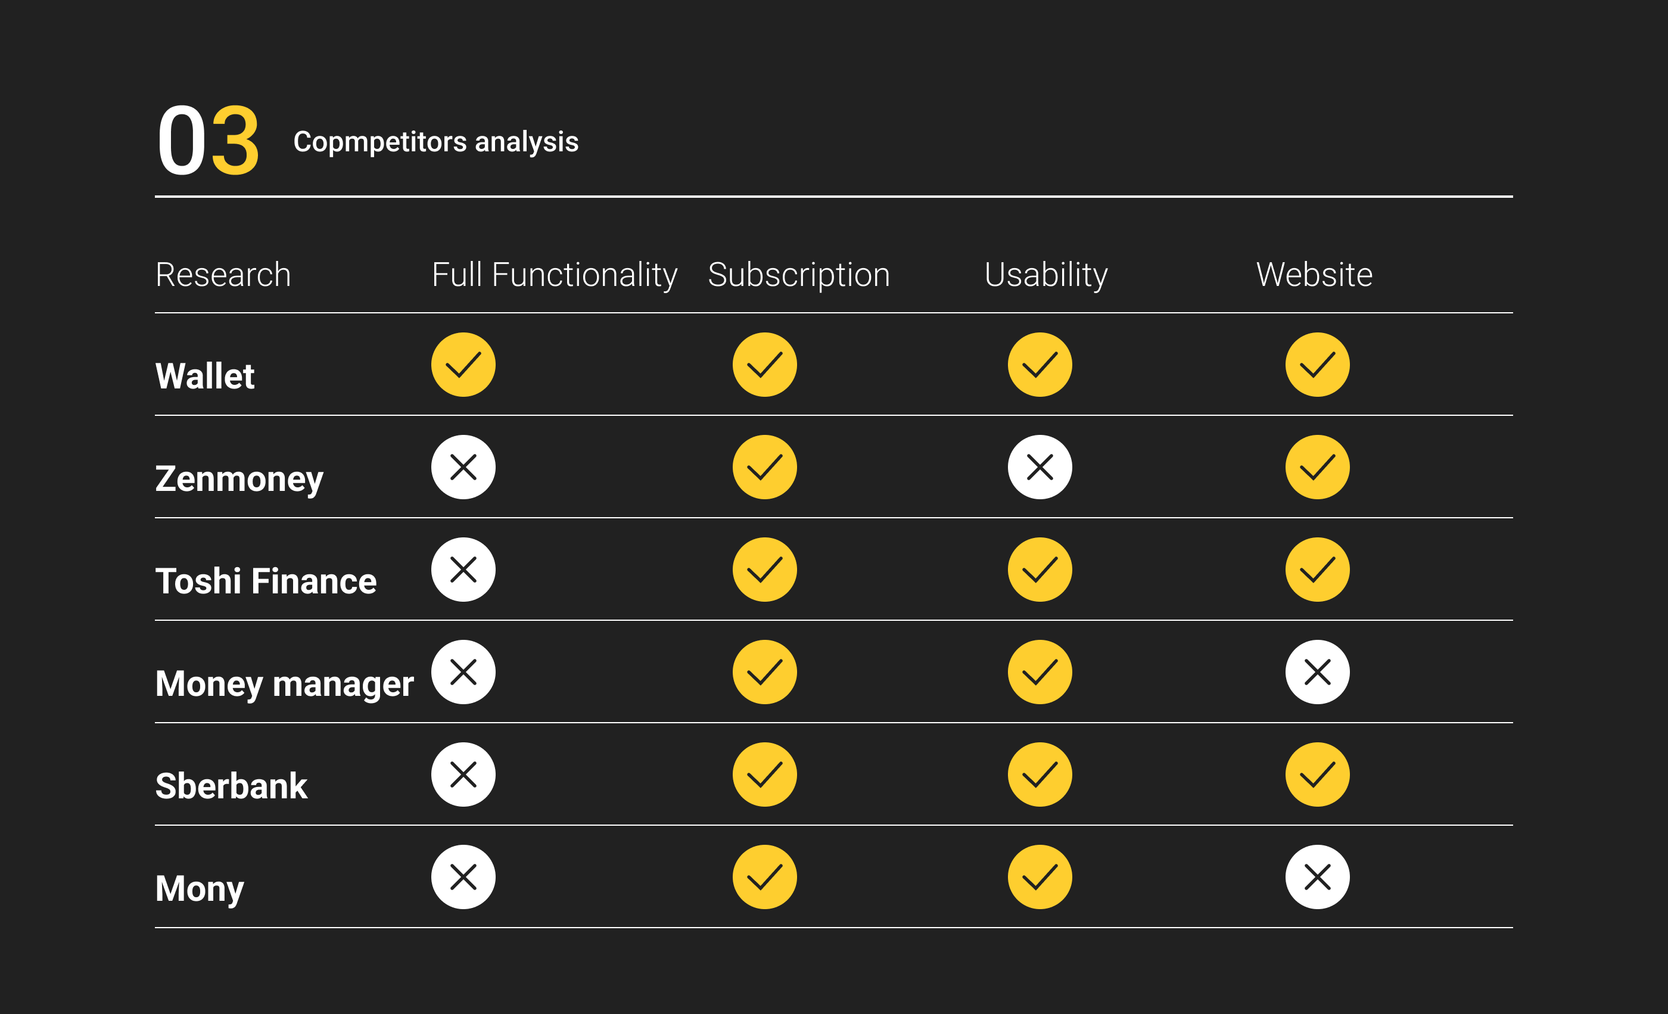Click the Toshi Finance row label
The width and height of the screenshot is (1668, 1014).
(x=265, y=581)
